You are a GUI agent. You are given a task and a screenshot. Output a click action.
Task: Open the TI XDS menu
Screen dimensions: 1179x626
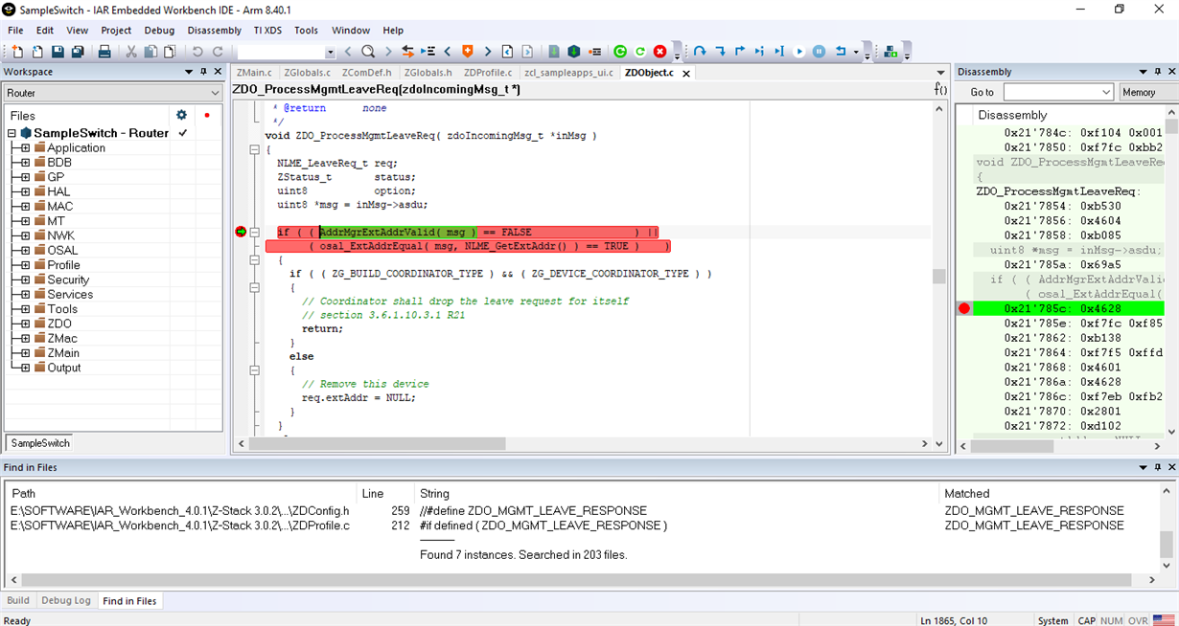pos(267,30)
